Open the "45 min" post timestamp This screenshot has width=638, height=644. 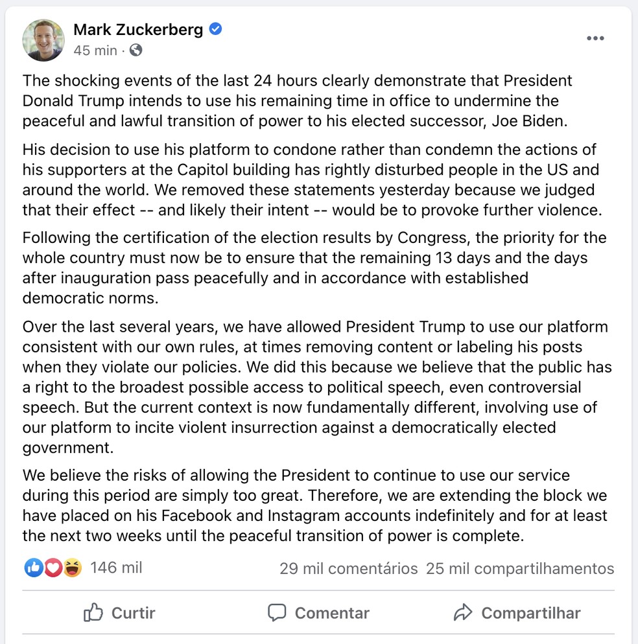95,51
